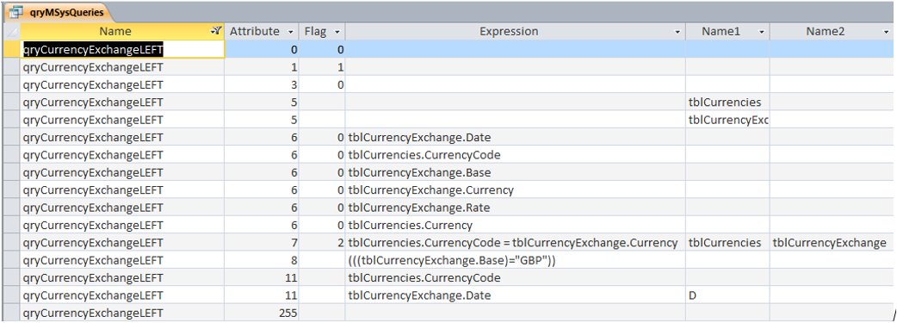This screenshot has height=323, width=897.
Task: Click the Attribute cell showing 7
Action: point(262,243)
